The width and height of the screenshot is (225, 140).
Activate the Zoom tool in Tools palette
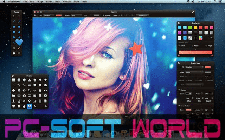coord(19,53)
